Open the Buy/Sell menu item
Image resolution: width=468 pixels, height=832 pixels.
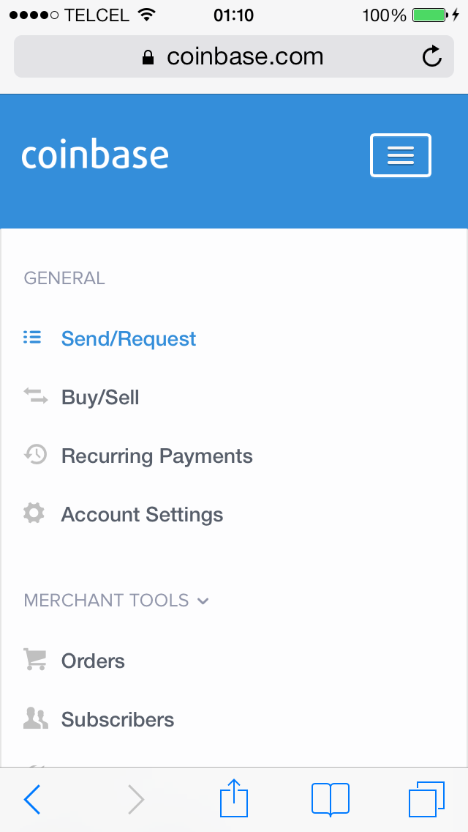100,397
